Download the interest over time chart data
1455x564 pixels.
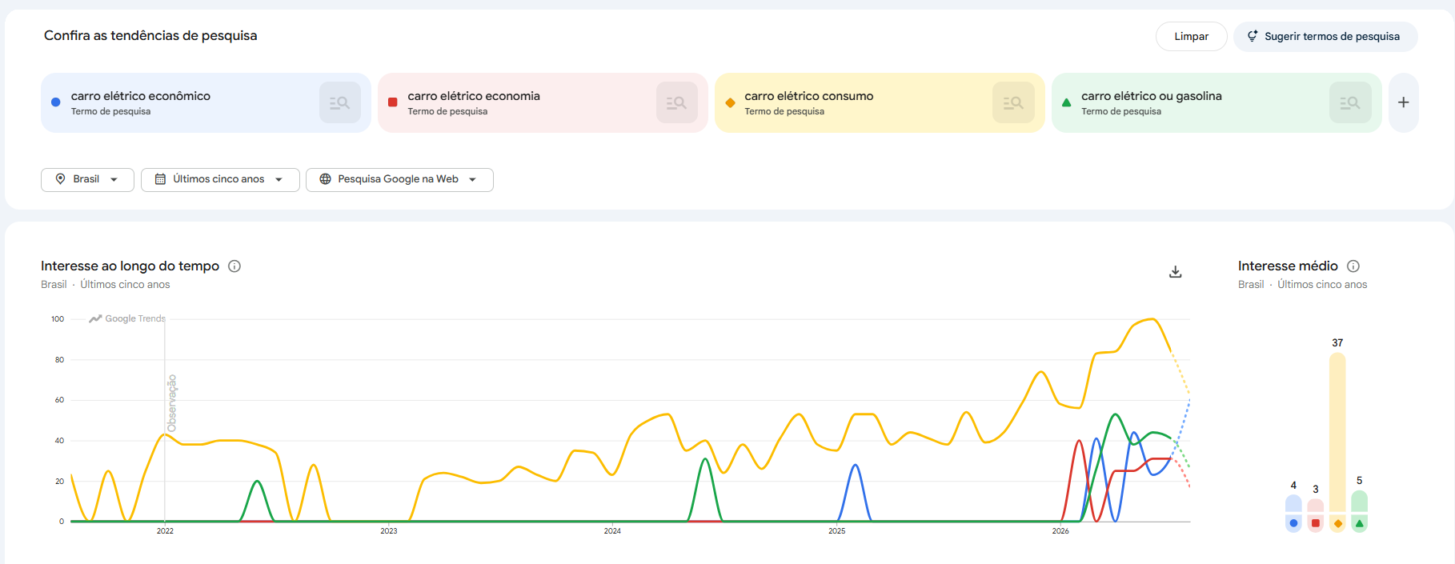point(1175,272)
